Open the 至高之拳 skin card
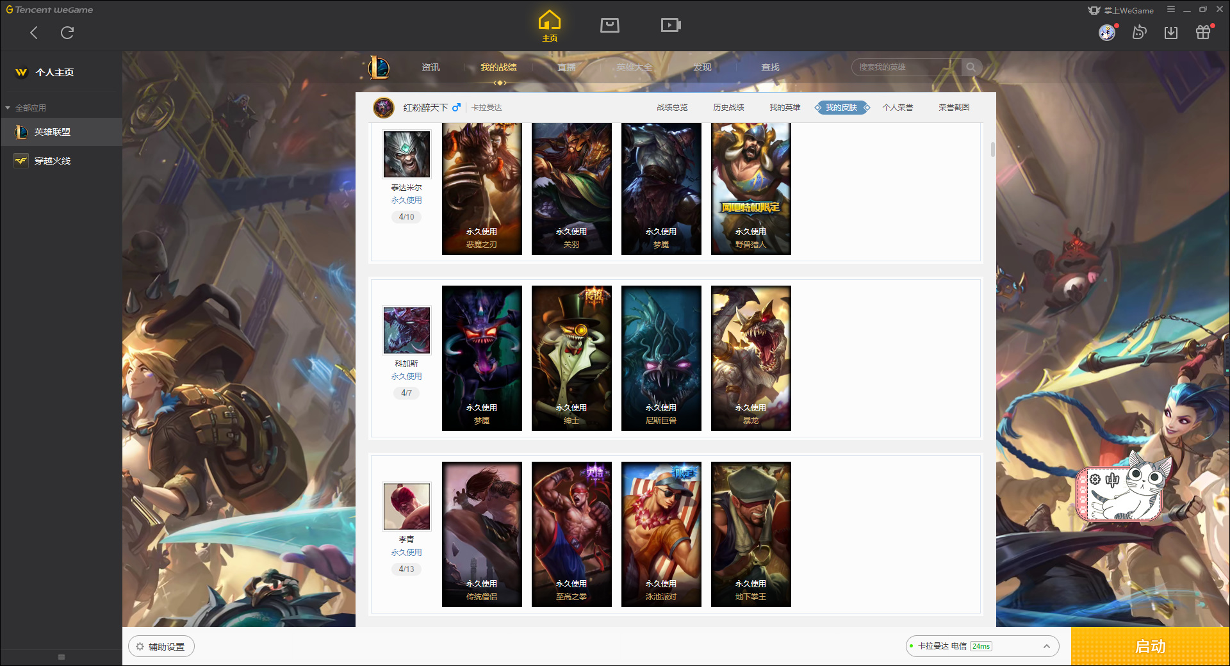The image size is (1230, 666). point(571,534)
